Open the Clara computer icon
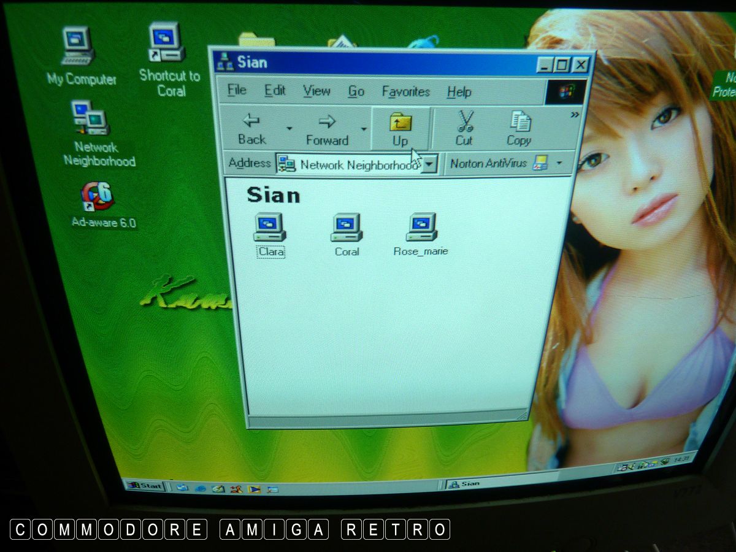The image size is (736, 552). point(270,228)
